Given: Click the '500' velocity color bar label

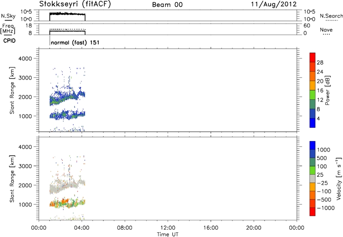Looking at the screenshot, I should point(322,158).
